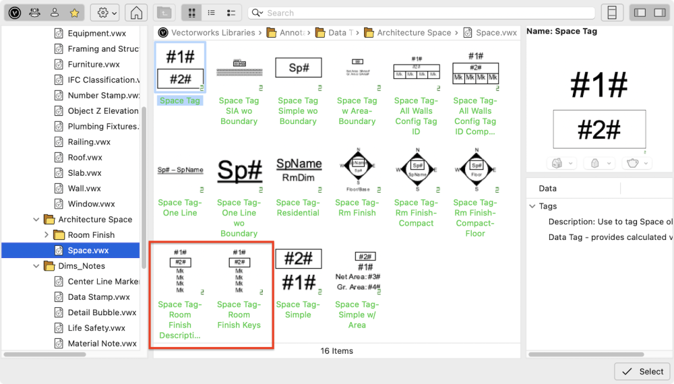Open the gear settings dropdown menu
Screen dimensions: 674x384
coord(105,13)
